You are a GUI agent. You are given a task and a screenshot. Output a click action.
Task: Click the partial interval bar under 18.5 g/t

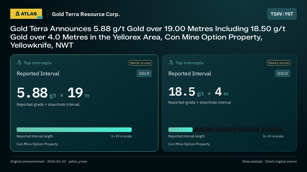coord(180,130)
